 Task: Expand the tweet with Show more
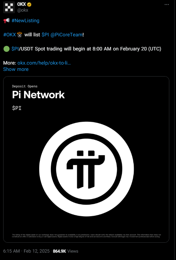[x=16, y=69]
